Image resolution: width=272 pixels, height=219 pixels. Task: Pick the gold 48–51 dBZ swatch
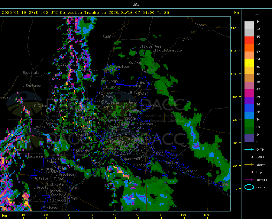249,70
